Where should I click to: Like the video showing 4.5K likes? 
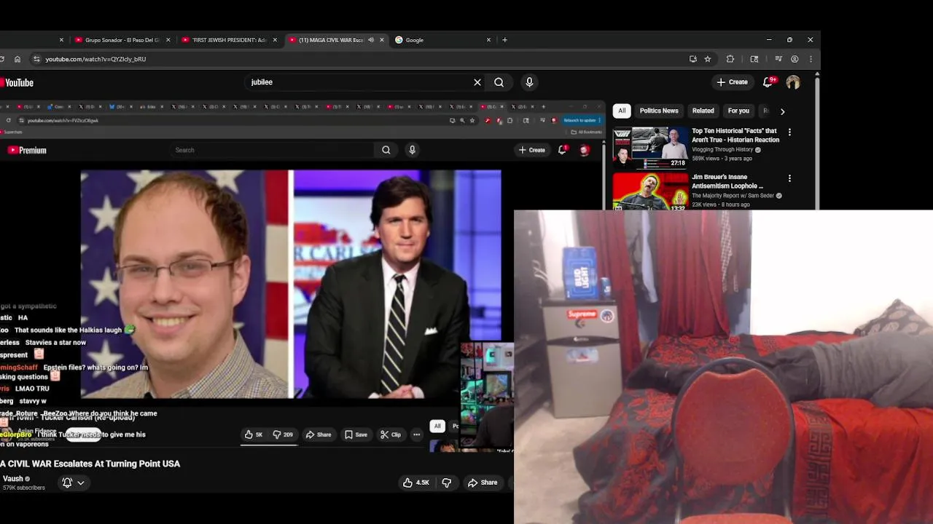(415, 483)
